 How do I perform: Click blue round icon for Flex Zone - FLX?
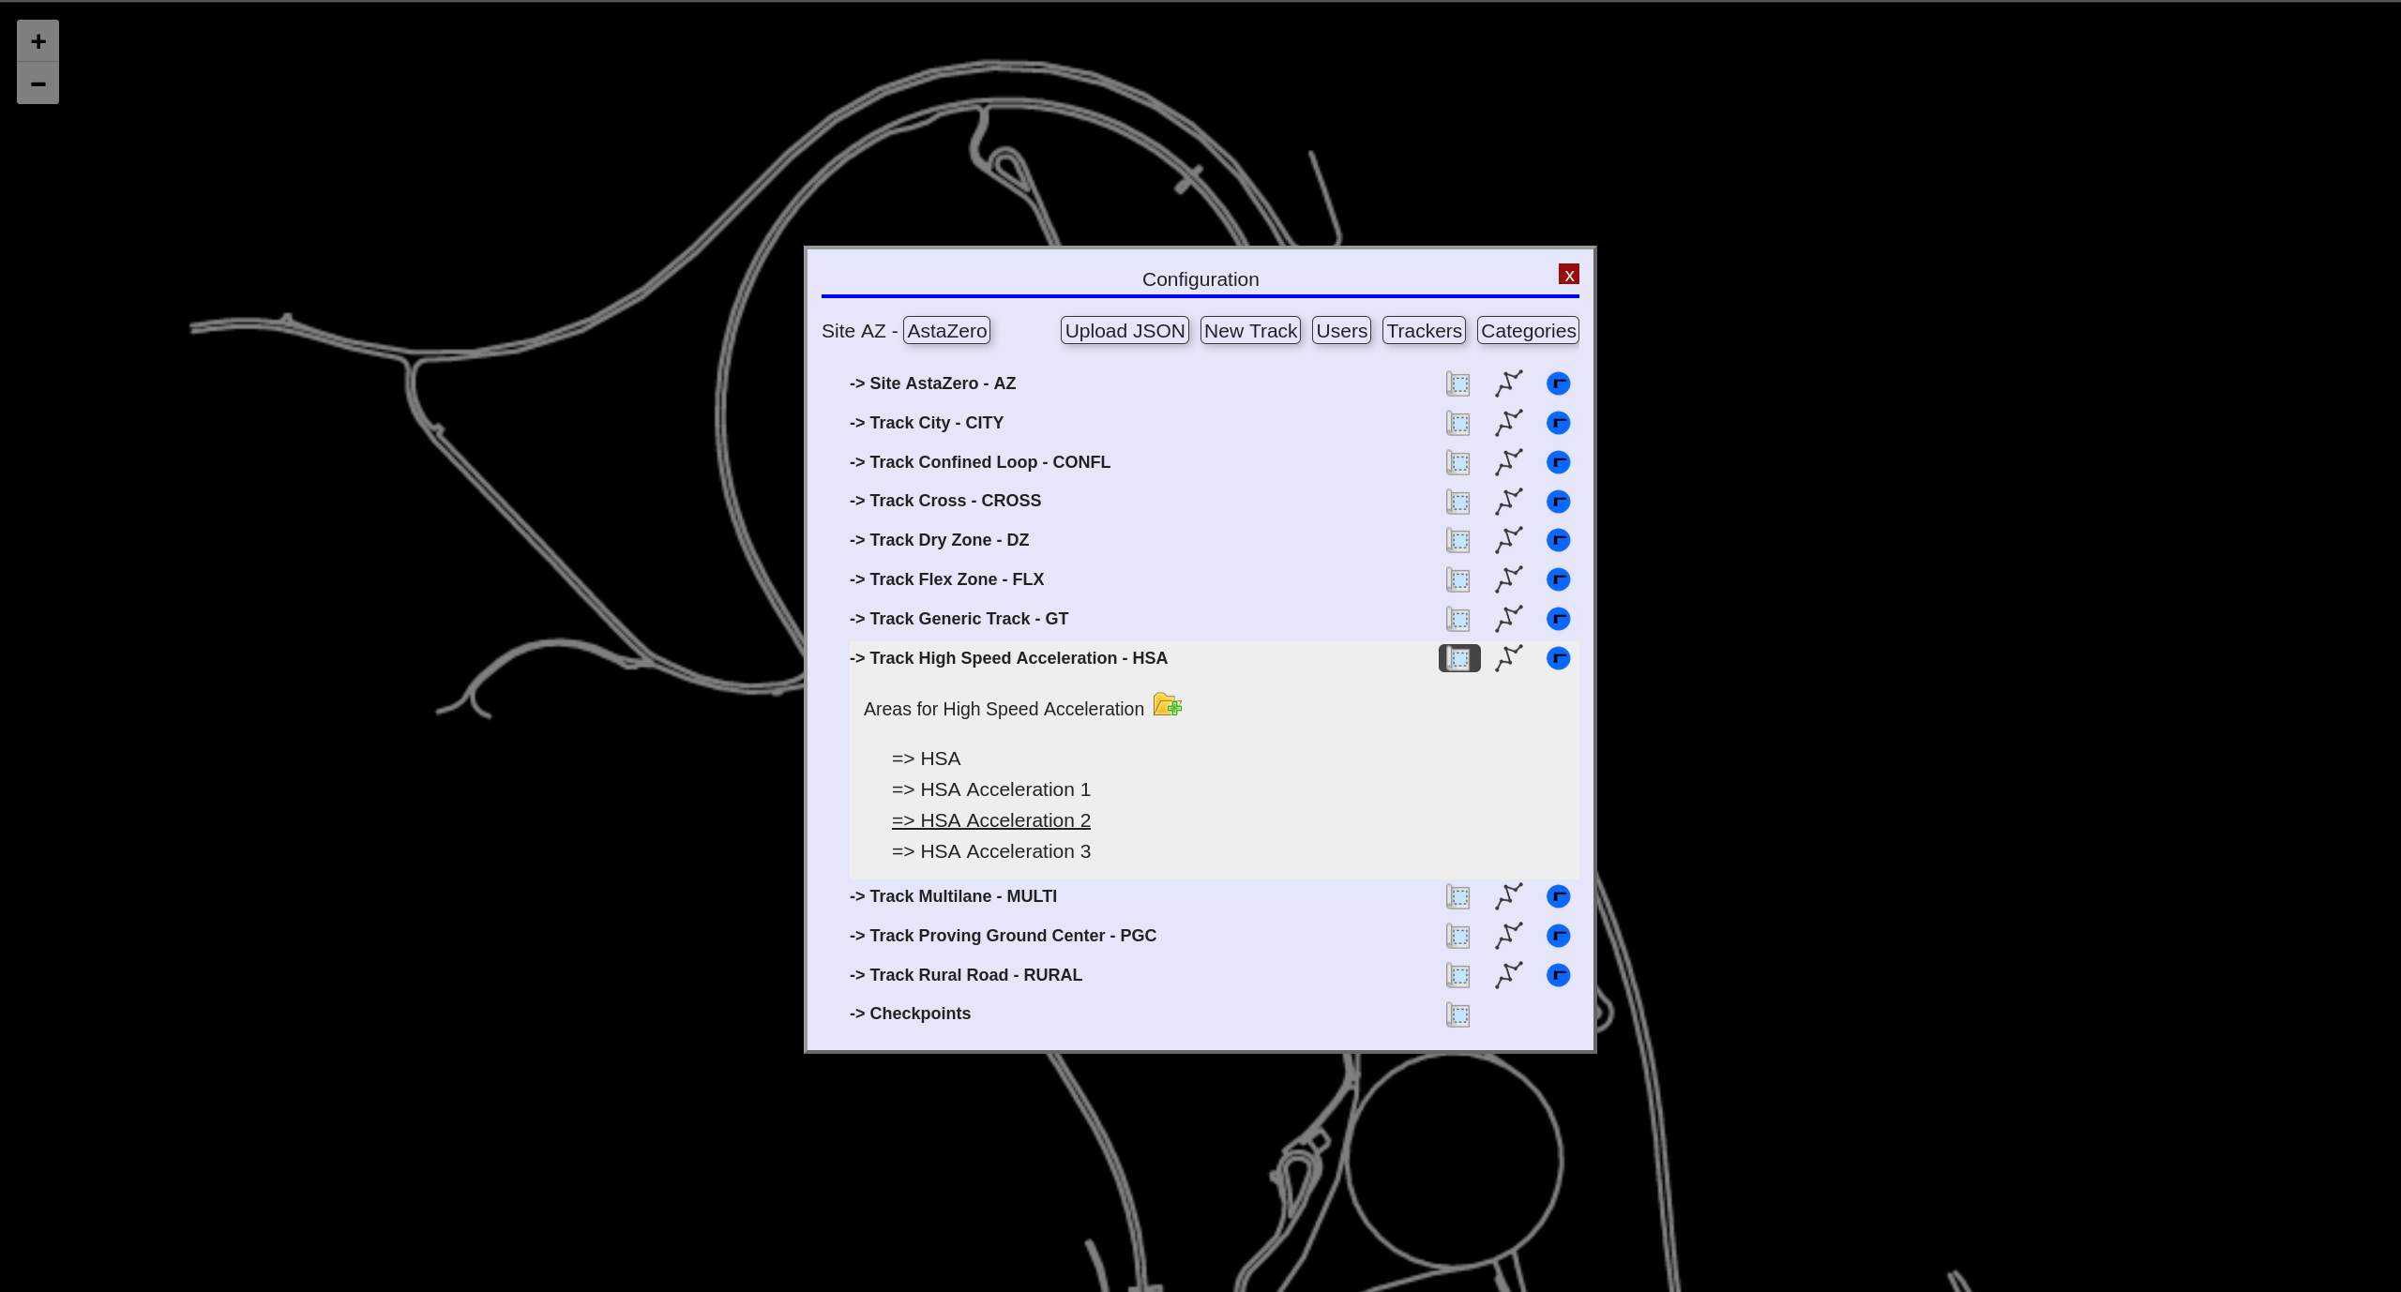1558,579
